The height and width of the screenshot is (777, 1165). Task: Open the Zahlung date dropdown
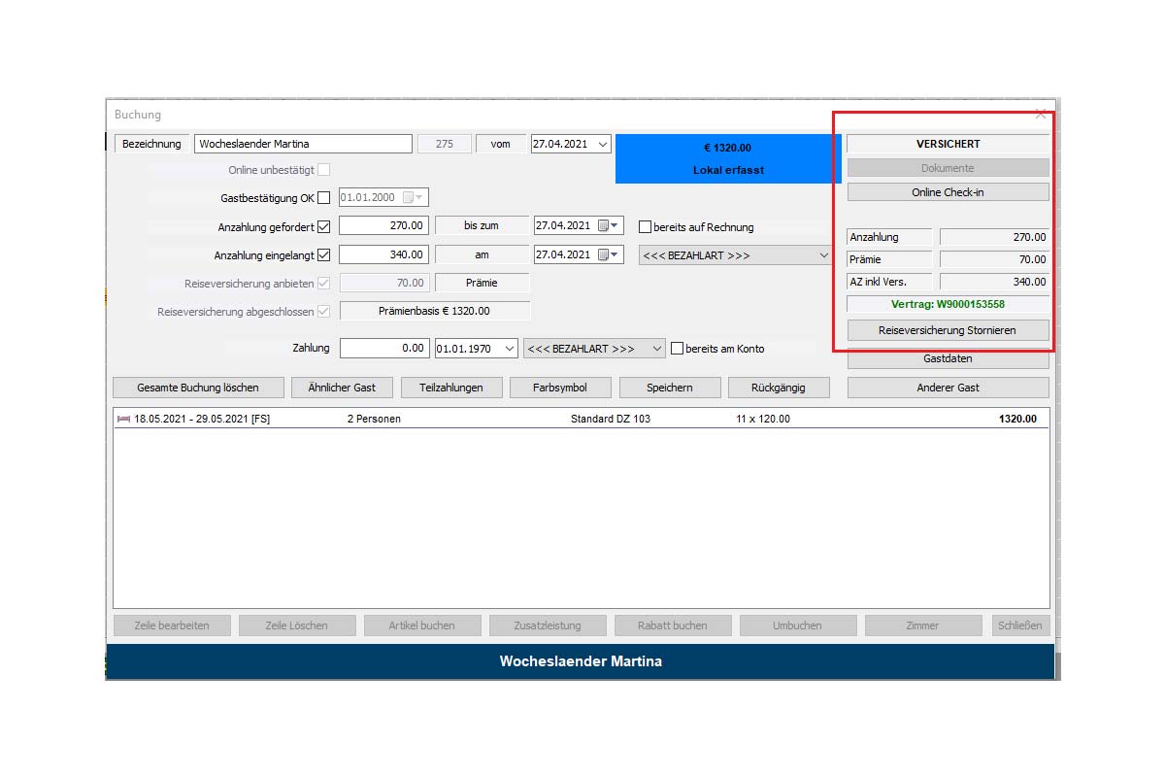[511, 349]
